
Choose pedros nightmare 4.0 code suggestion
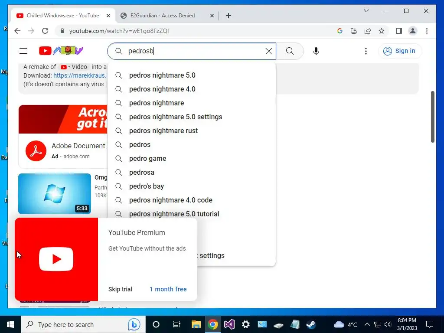[191, 200]
